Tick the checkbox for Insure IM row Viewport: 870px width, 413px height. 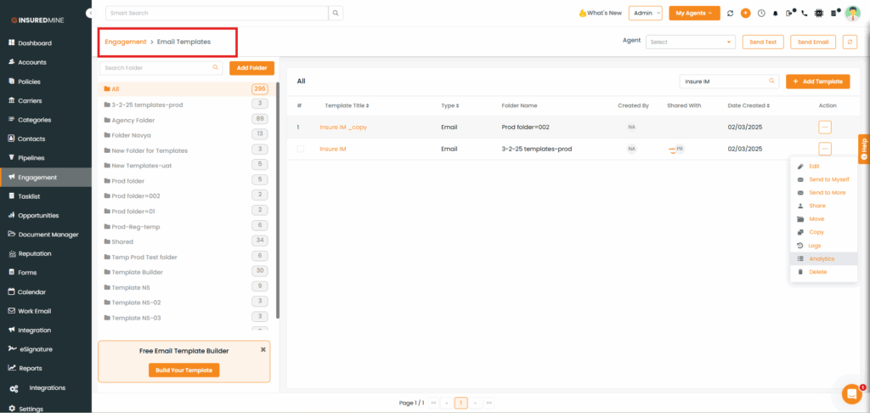click(300, 149)
